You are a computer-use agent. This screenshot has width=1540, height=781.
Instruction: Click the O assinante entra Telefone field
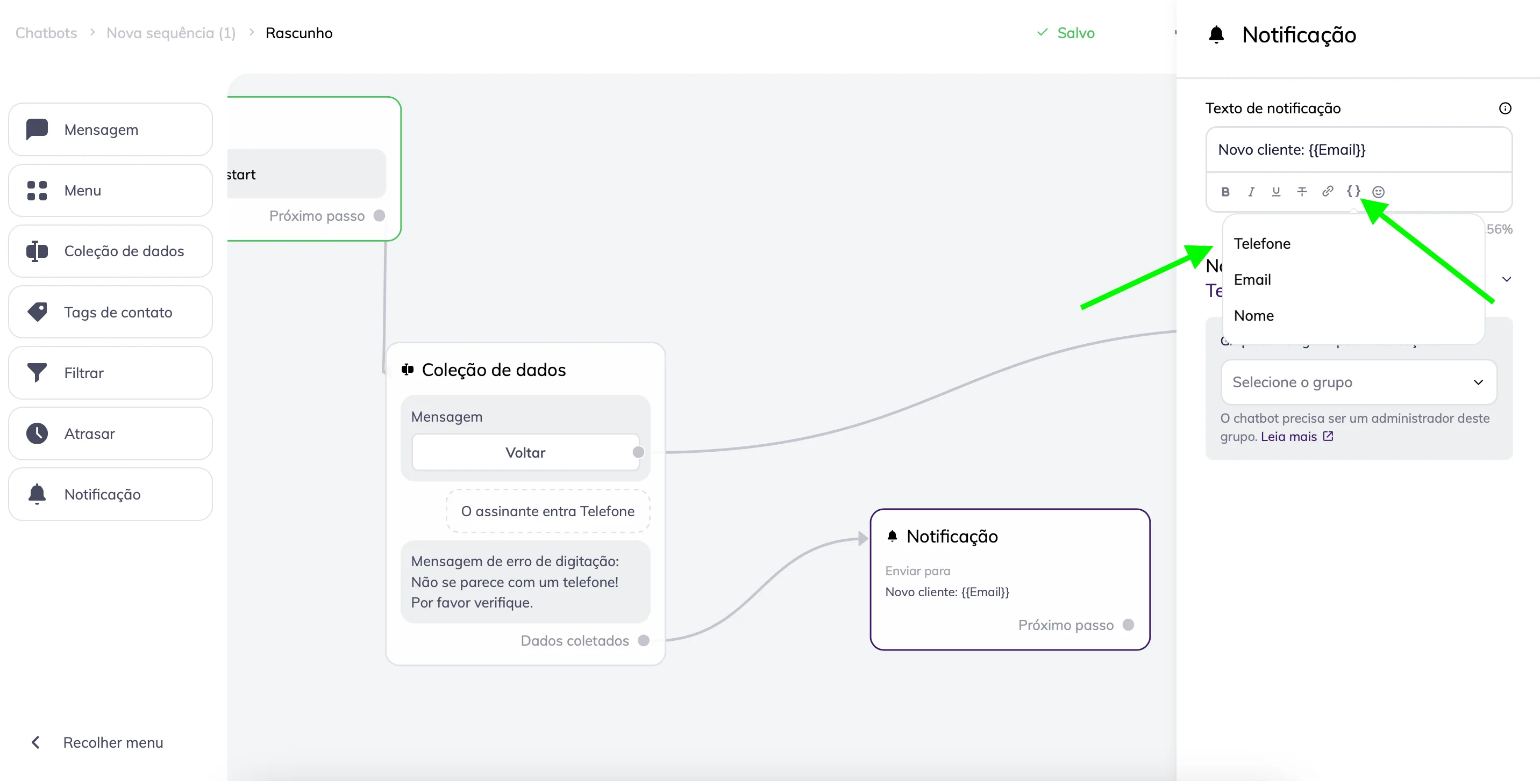547,511
